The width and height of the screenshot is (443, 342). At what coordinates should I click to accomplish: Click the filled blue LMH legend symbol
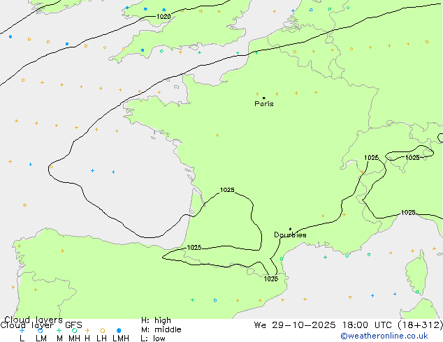point(119,330)
